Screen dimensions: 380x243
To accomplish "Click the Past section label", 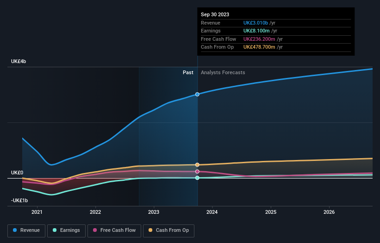I will click(188, 72).
